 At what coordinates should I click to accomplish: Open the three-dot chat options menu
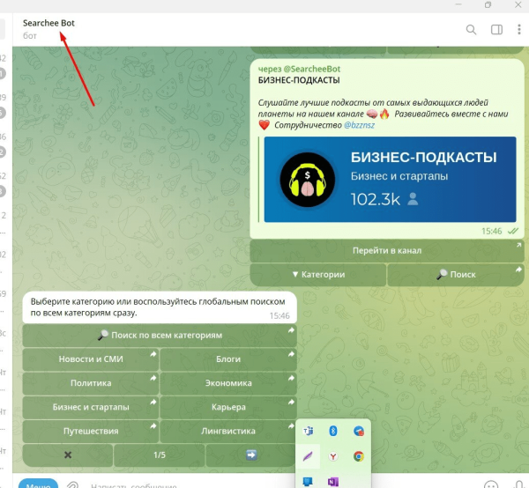[x=518, y=29]
